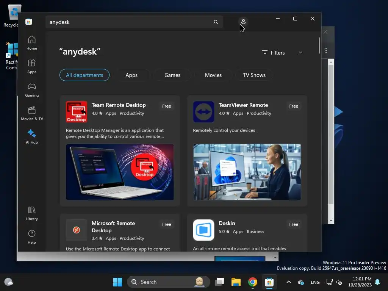Click the TeamViewer Remote app icon

click(x=203, y=112)
